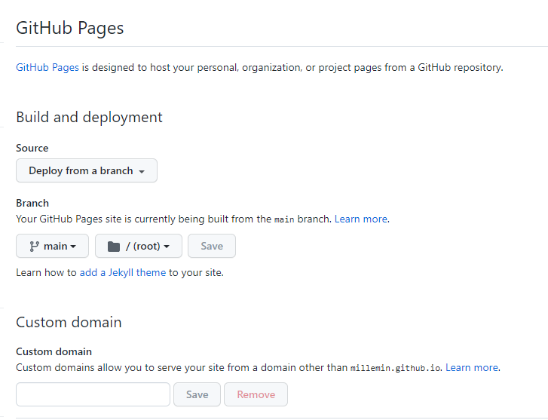Screen dimensions: 548x420
Task: Click the folder icon on root button
Action: (114, 247)
